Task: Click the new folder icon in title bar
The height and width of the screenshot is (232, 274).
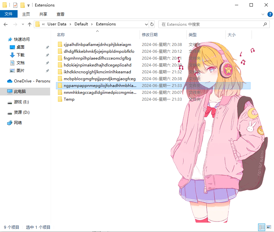Action: (22, 5)
